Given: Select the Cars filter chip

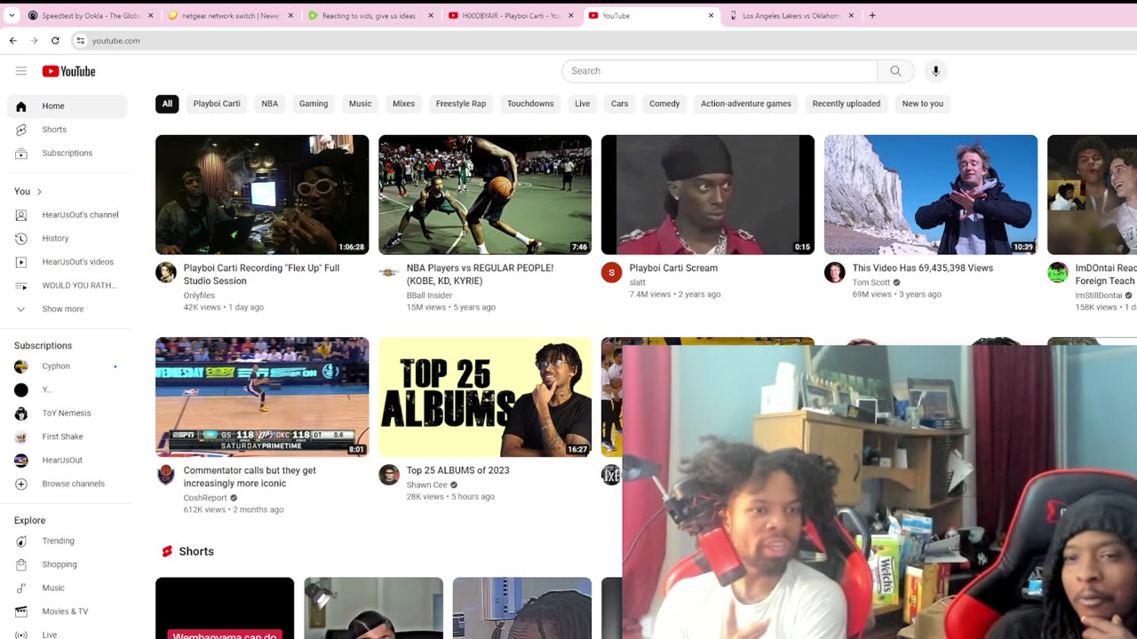Looking at the screenshot, I should [x=620, y=104].
